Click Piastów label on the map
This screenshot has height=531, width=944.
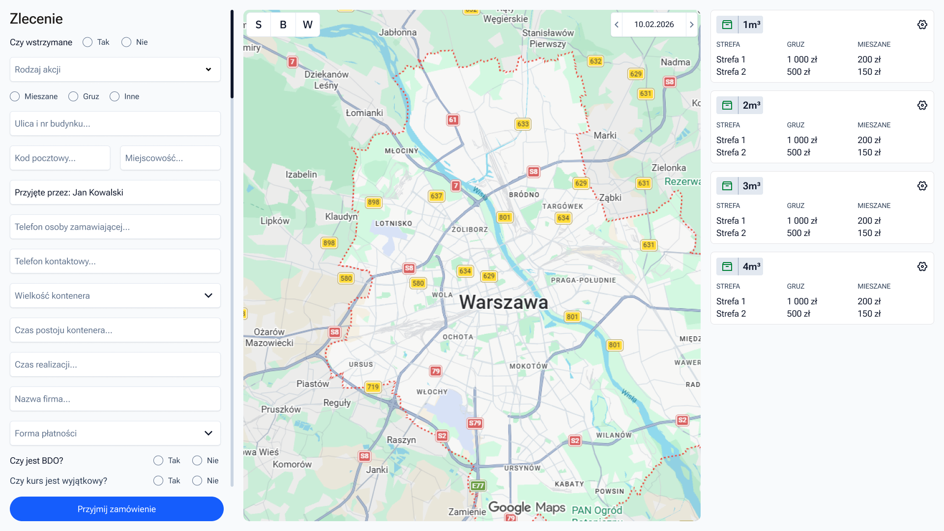(x=313, y=383)
